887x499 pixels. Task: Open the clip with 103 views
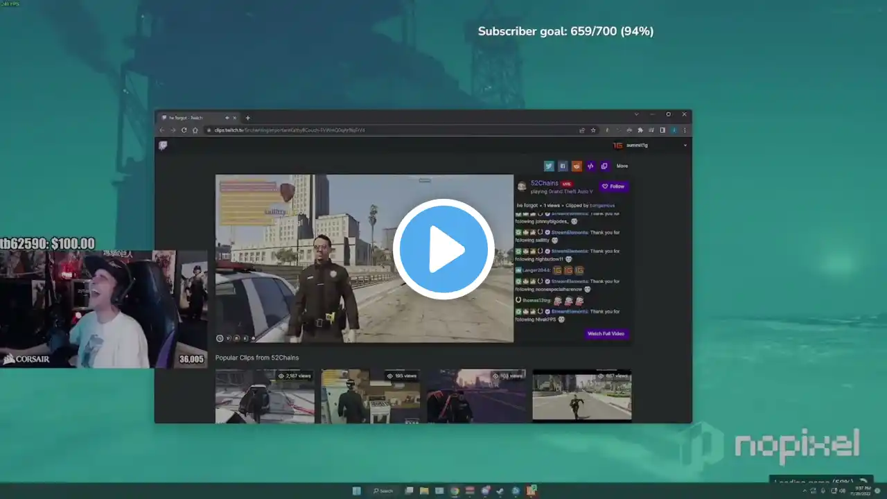476,395
